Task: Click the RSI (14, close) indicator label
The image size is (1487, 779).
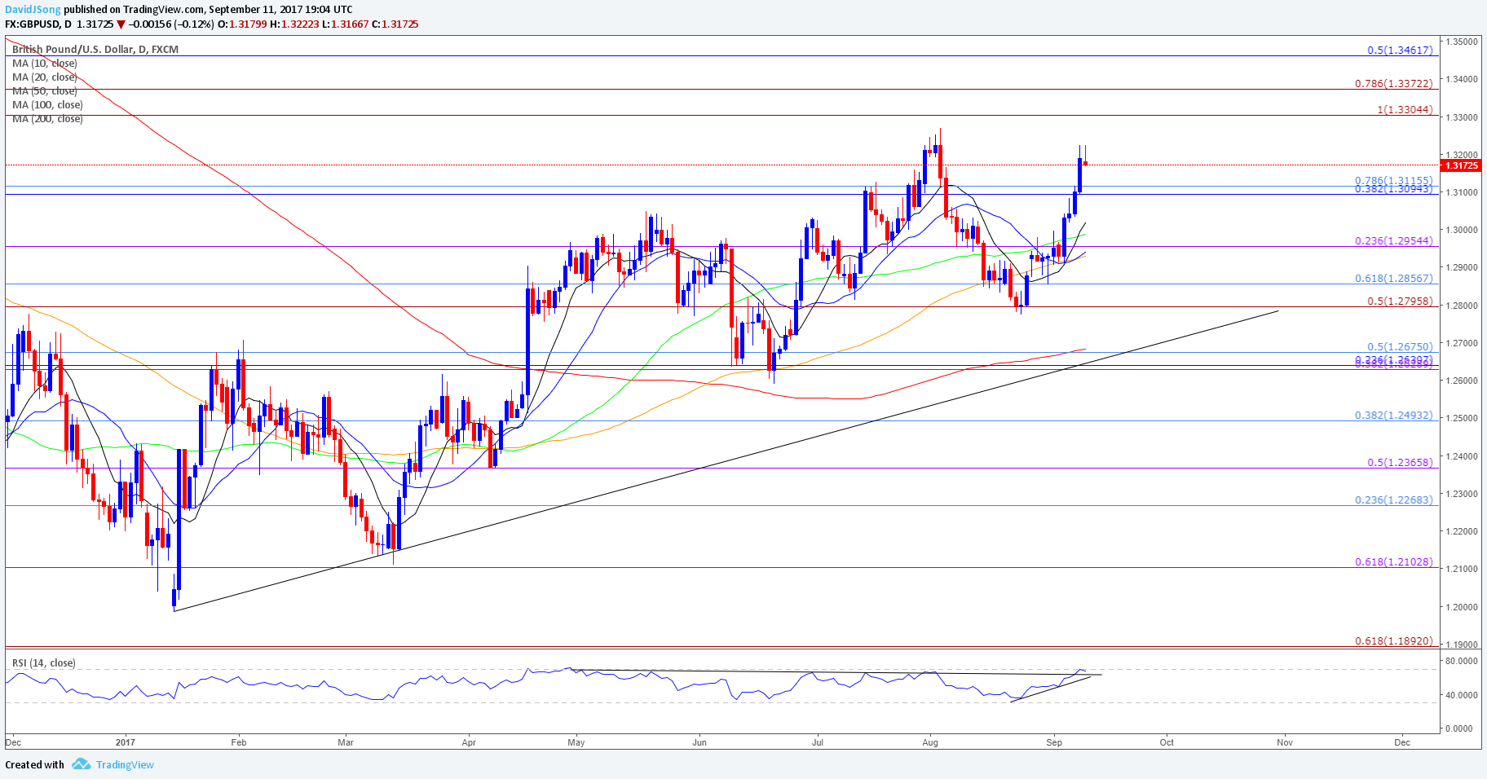Action: point(44,663)
